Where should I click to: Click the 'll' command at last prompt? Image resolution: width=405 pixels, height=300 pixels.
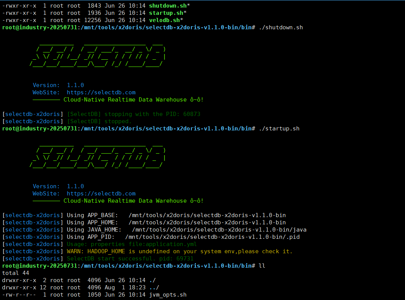pyautogui.click(x=262, y=266)
